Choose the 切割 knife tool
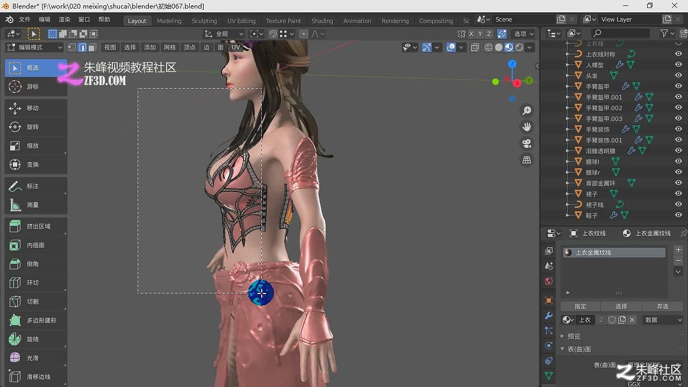Image resolution: width=688 pixels, height=387 pixels. 36,302
